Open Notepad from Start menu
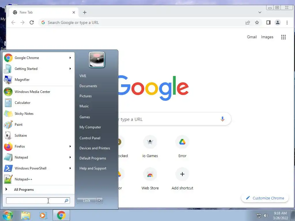The height and width of the screenshot is (221, 295). tap(38, 157)
